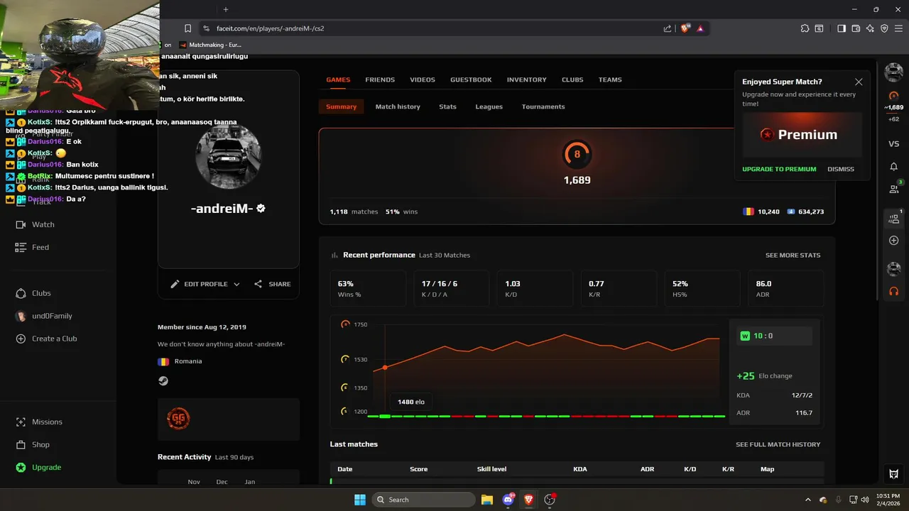
Task: Click the Steam icon under Romania
Action: 163,381
